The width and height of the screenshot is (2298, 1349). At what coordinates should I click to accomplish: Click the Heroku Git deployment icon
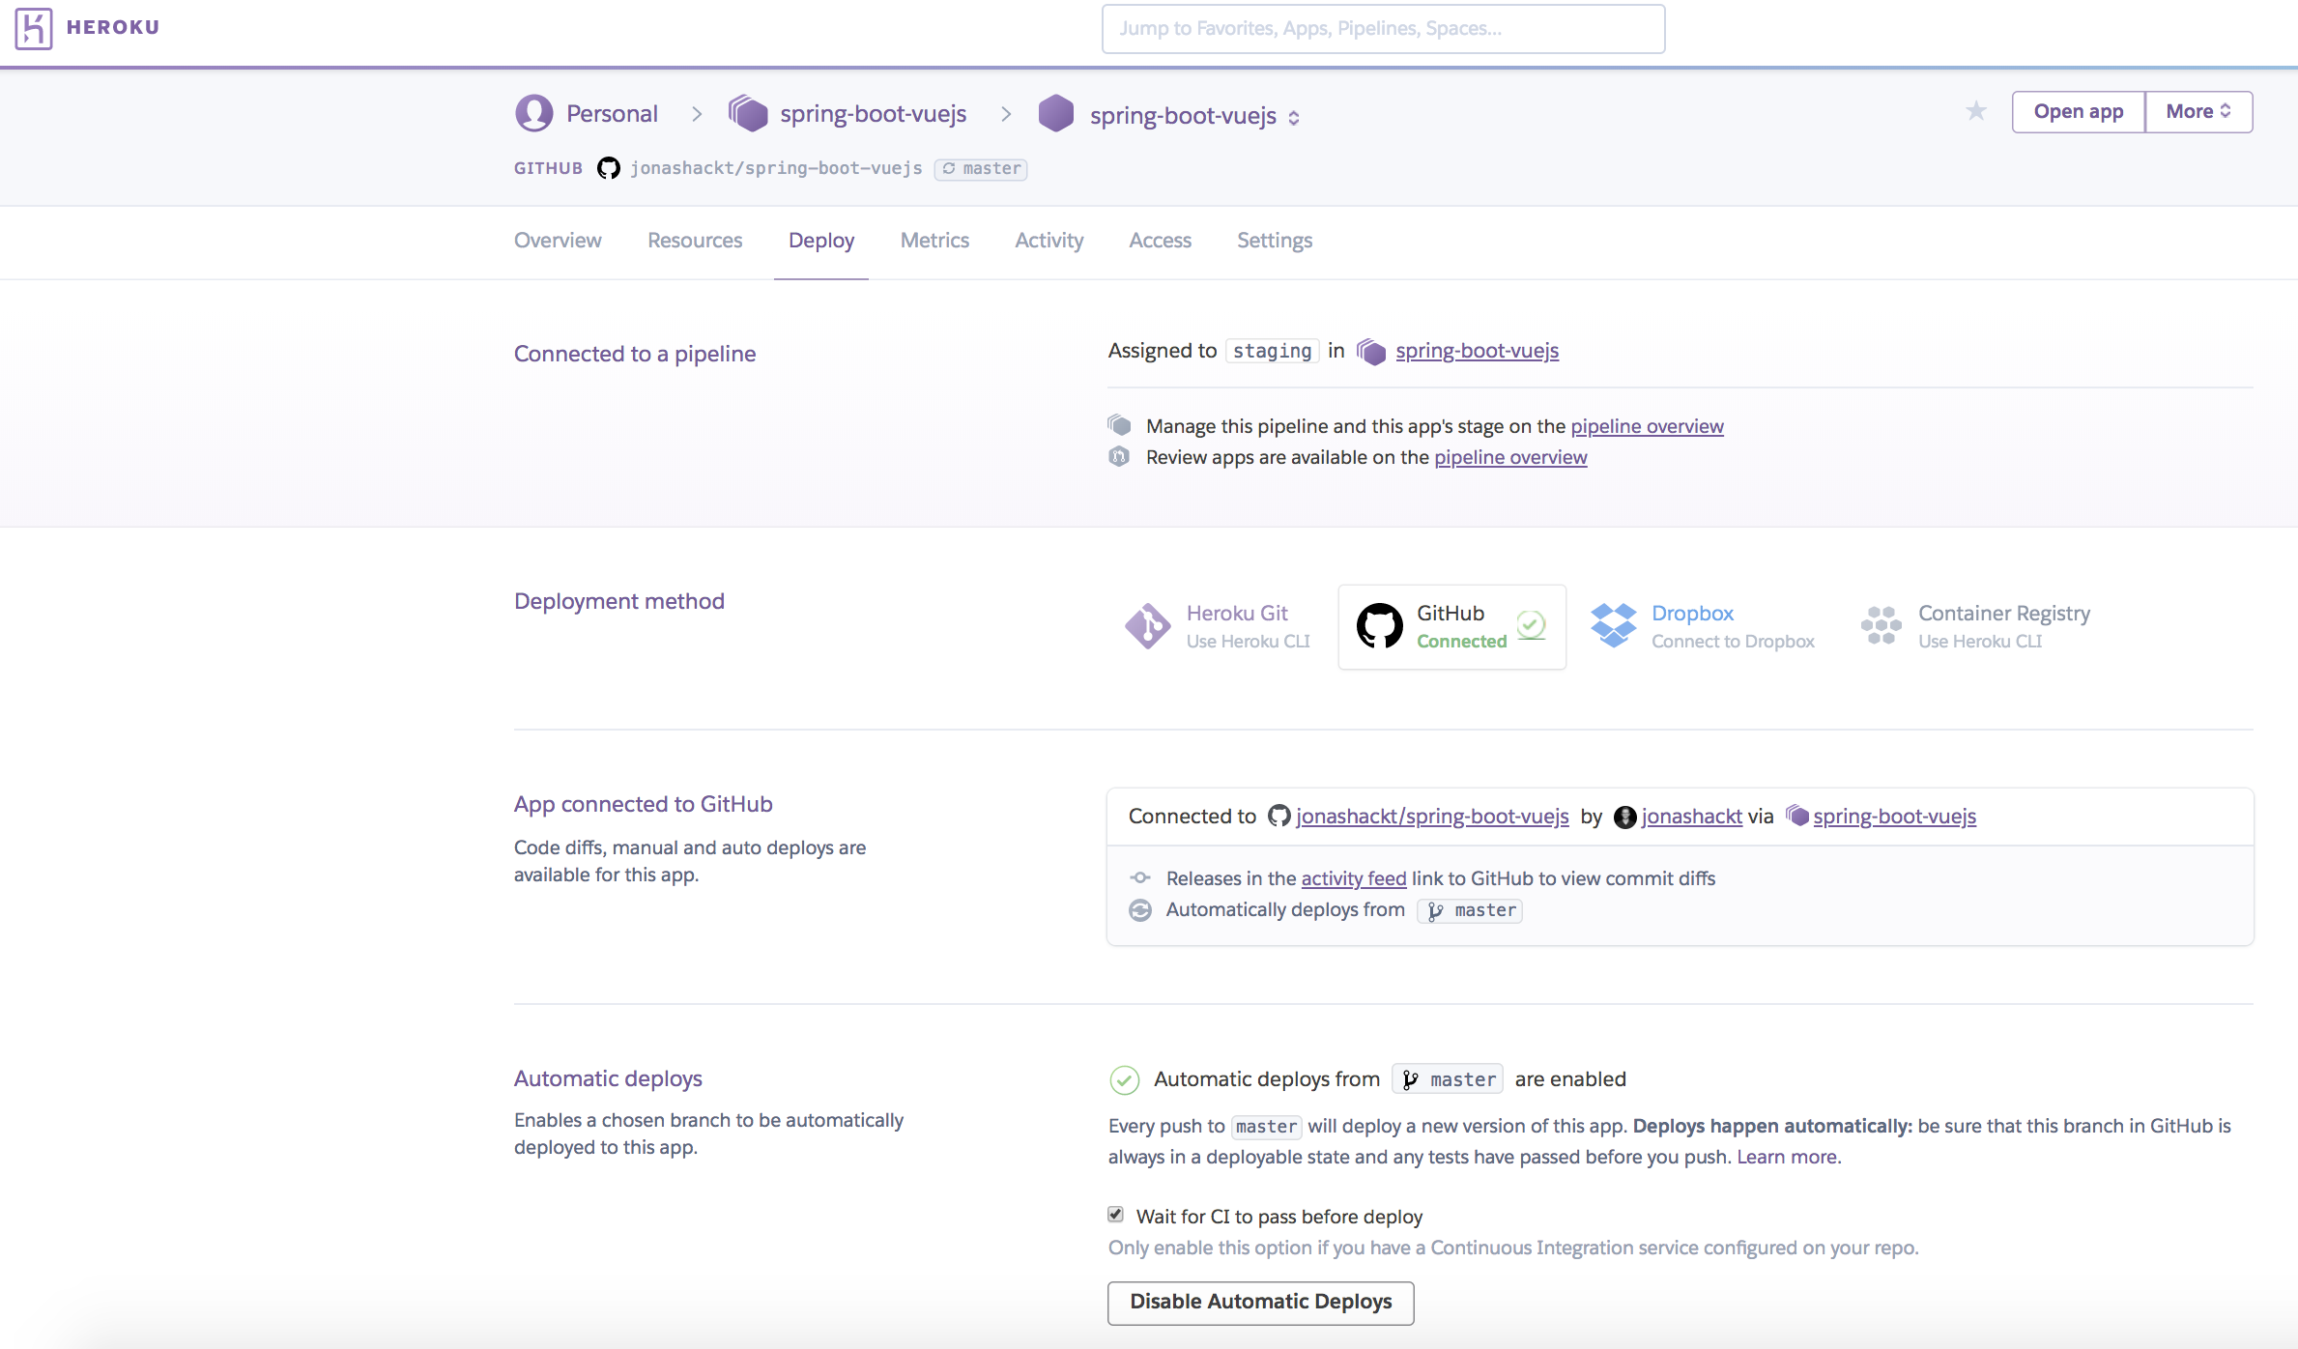pos(1148,624)
